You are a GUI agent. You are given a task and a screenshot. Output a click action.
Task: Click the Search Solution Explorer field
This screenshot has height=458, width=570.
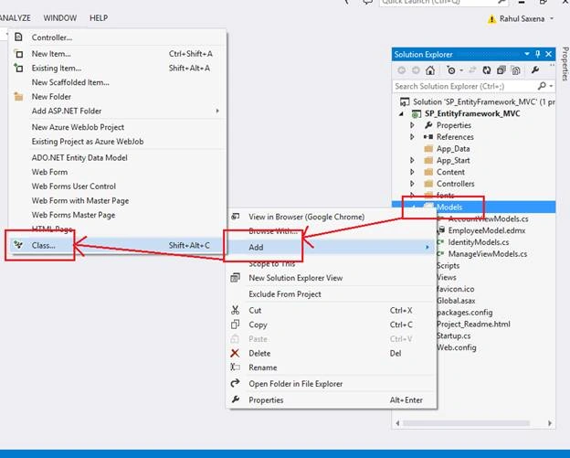pos(465,86)
